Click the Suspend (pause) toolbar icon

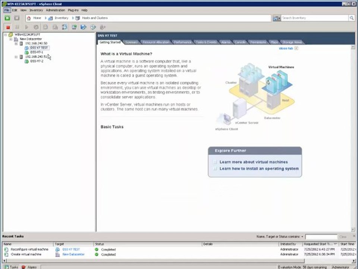click(17, 27)
